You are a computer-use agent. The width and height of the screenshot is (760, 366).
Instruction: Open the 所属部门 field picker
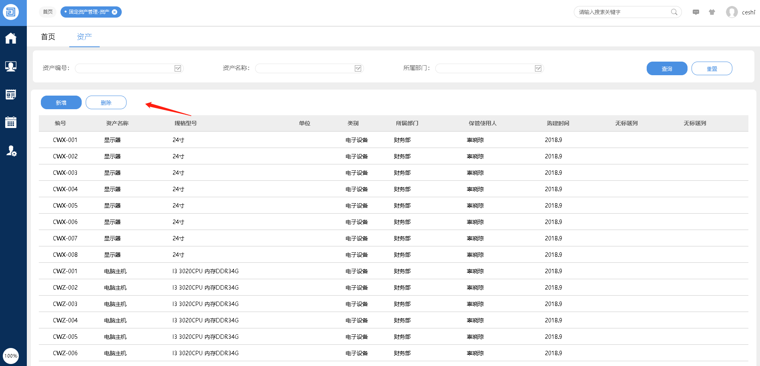538,68
